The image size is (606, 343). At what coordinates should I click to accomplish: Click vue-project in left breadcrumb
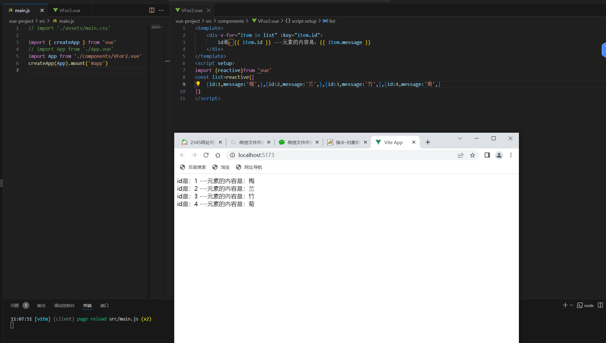(21, 21)
